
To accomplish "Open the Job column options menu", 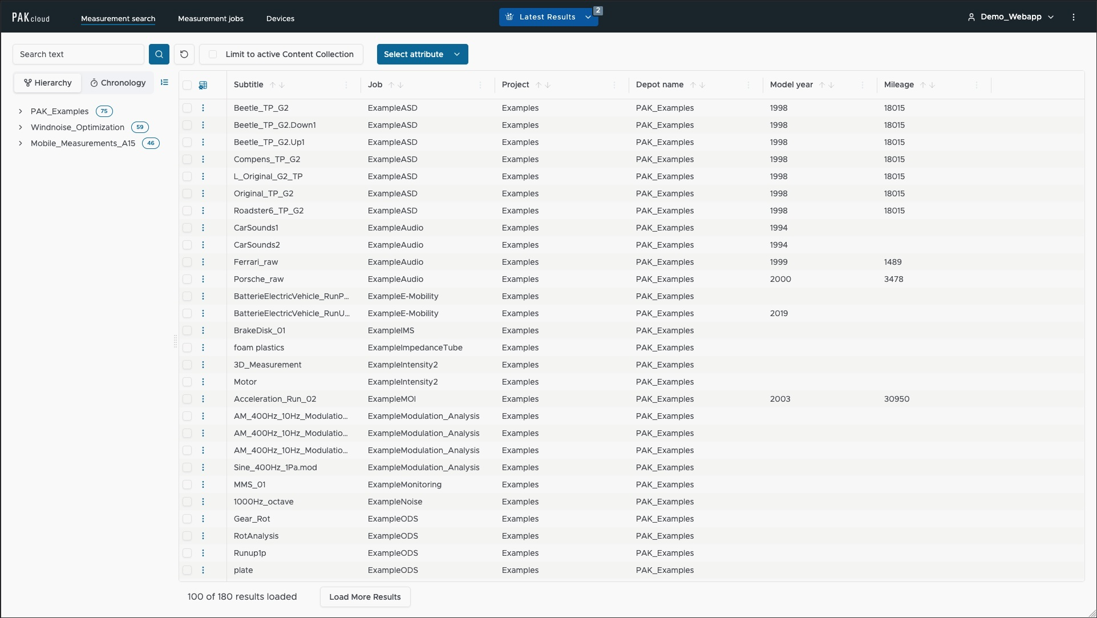I will 480,85.
